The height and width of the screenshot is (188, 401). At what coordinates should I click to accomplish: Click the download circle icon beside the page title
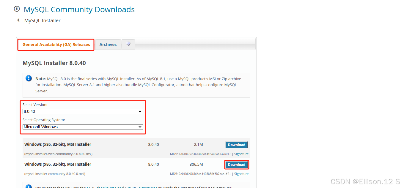click(x=17, y=9)
